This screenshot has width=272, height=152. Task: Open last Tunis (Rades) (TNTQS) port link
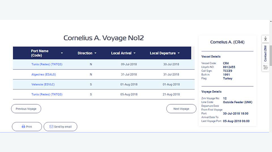pos(47,95)
